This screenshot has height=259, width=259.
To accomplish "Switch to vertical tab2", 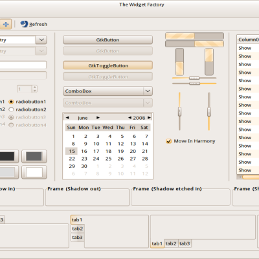I will tap(78, 229).
